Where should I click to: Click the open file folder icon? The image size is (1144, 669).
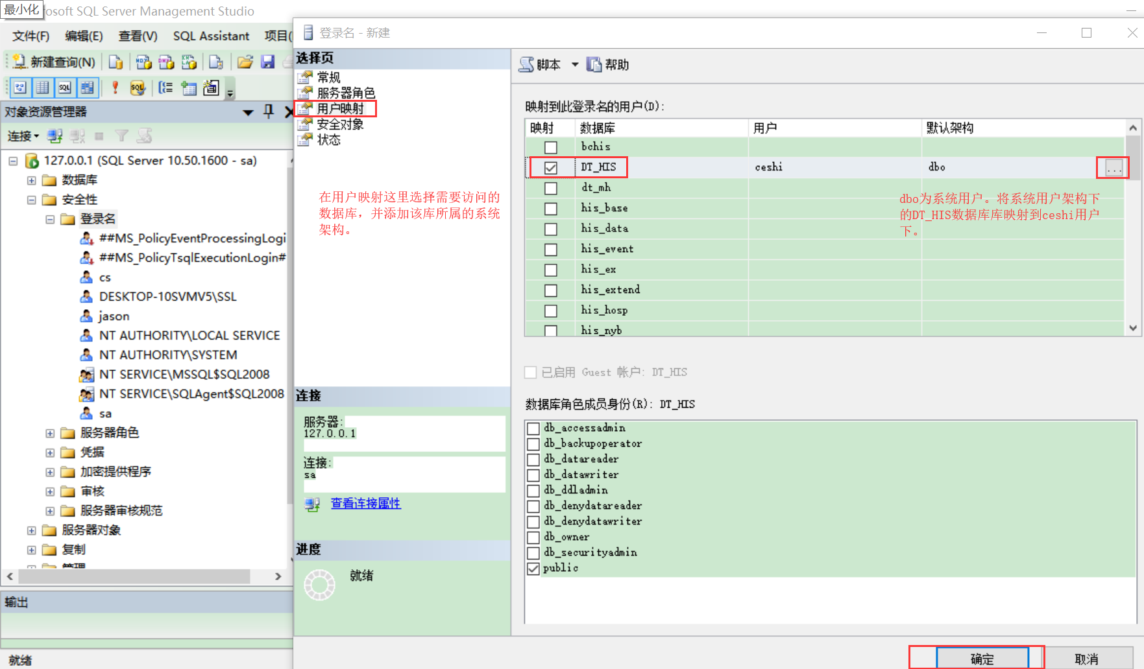point(245,62)
